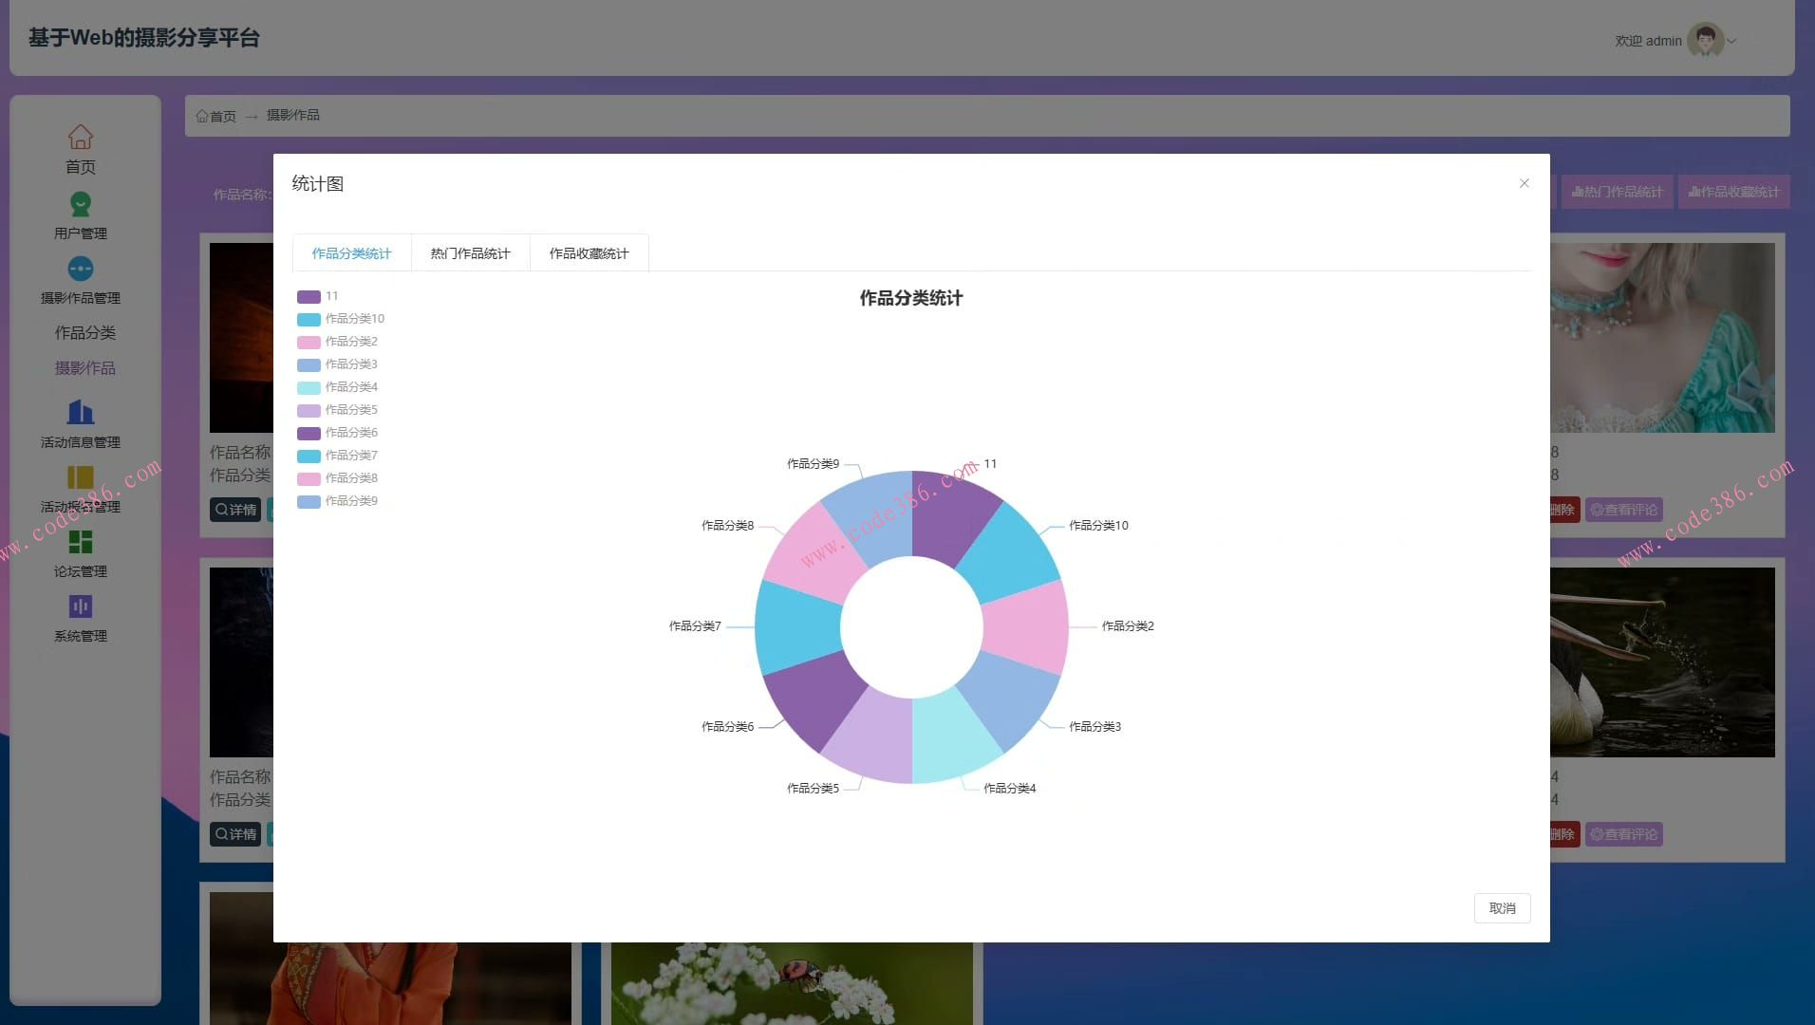Click the breadcrumb home icon

(x=202, y=116)
